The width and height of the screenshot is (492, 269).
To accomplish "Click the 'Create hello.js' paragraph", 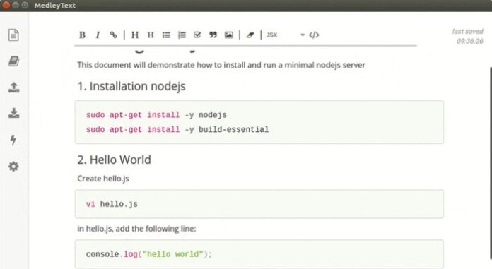I will (103, 179).
